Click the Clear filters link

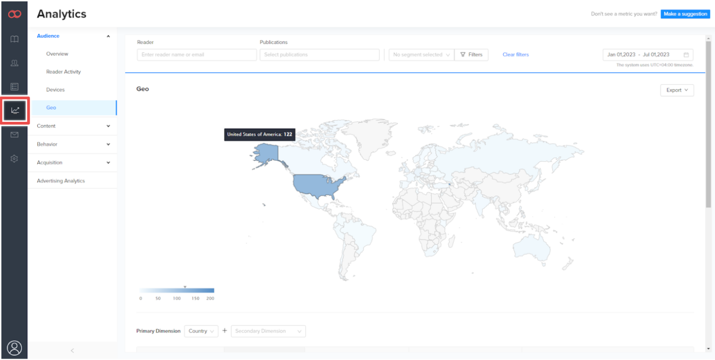tap(515, 54)
